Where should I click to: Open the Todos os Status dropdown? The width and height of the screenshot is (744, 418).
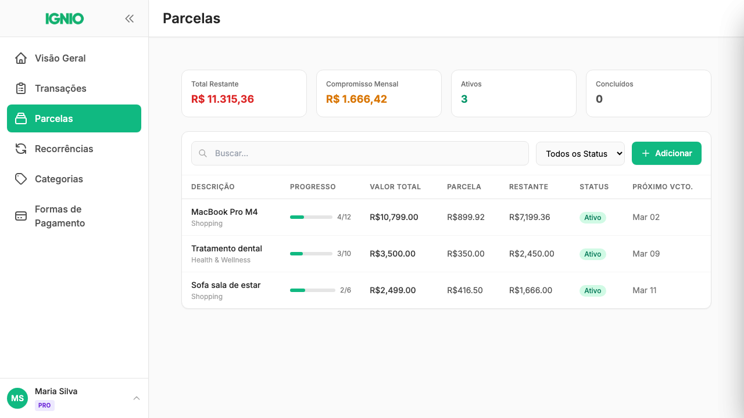(580, 153)
